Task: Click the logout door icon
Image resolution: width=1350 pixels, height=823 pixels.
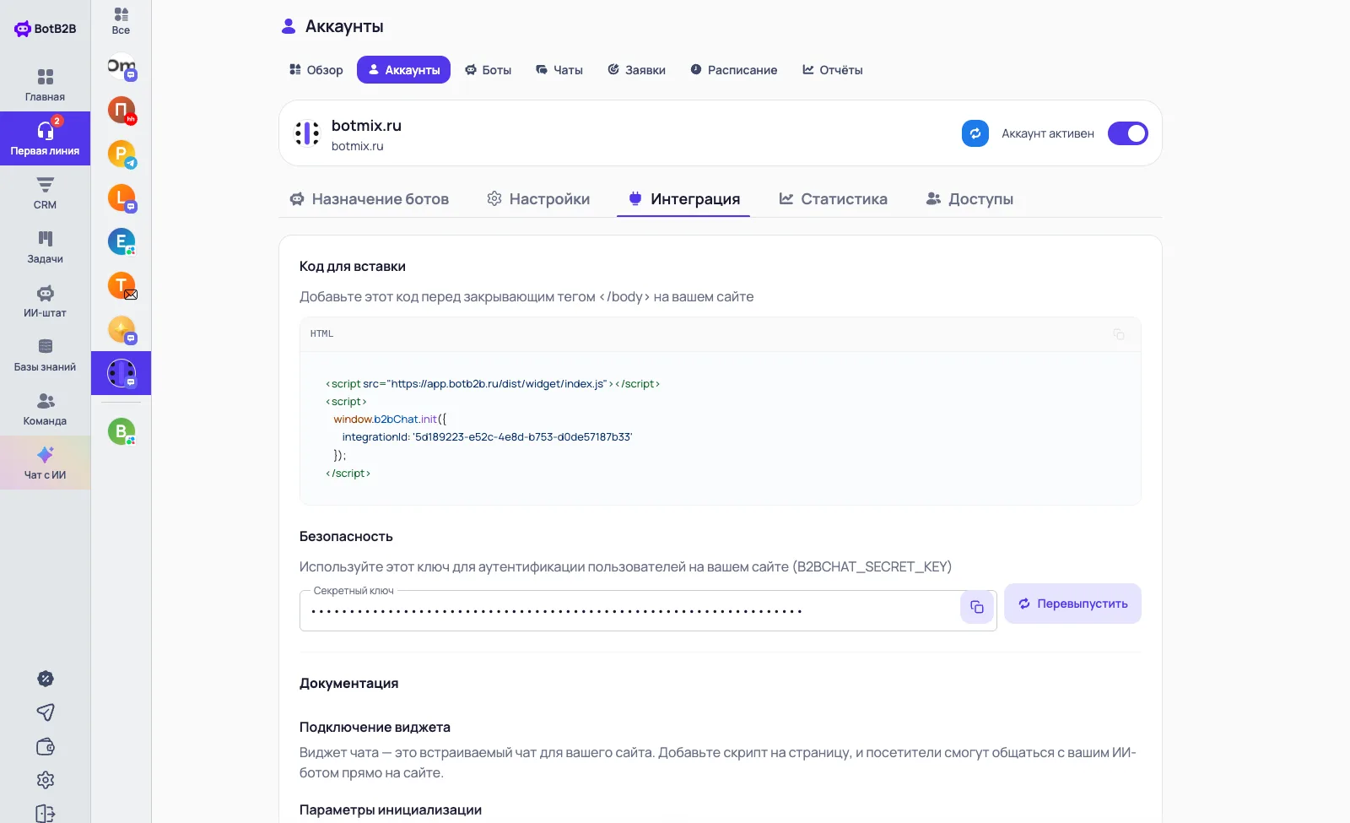Action: (46, 813)
